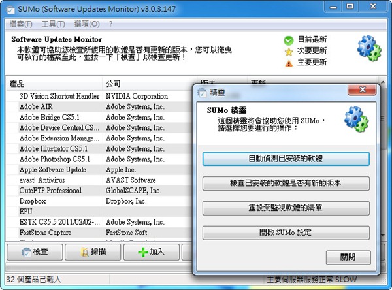Click the gears logo in main window header

[369, 48]
